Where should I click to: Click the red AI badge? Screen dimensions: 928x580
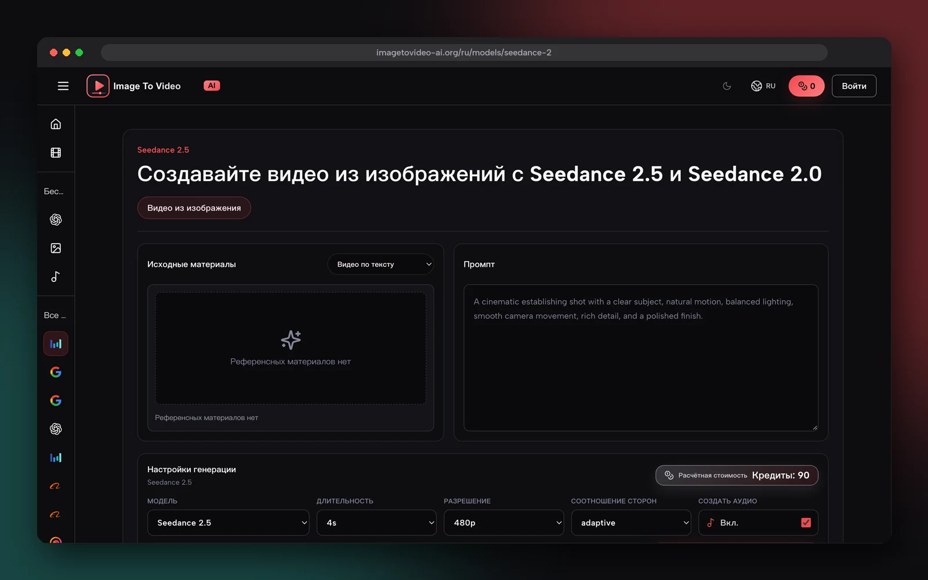click(212, 86)
